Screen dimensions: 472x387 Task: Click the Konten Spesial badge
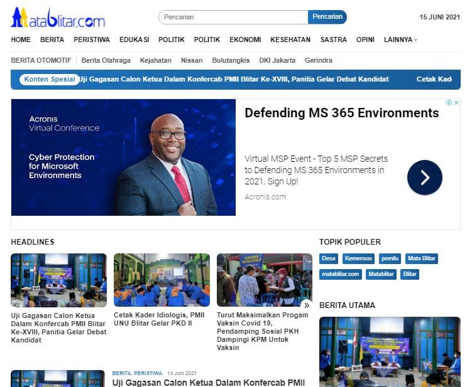pos(50,79)
